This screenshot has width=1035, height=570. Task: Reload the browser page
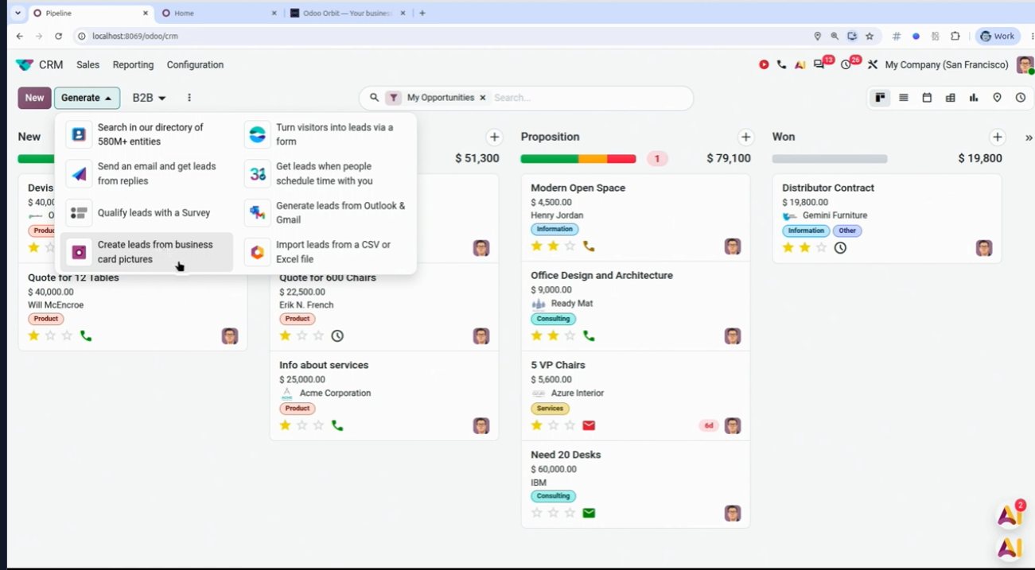(58, 36)
